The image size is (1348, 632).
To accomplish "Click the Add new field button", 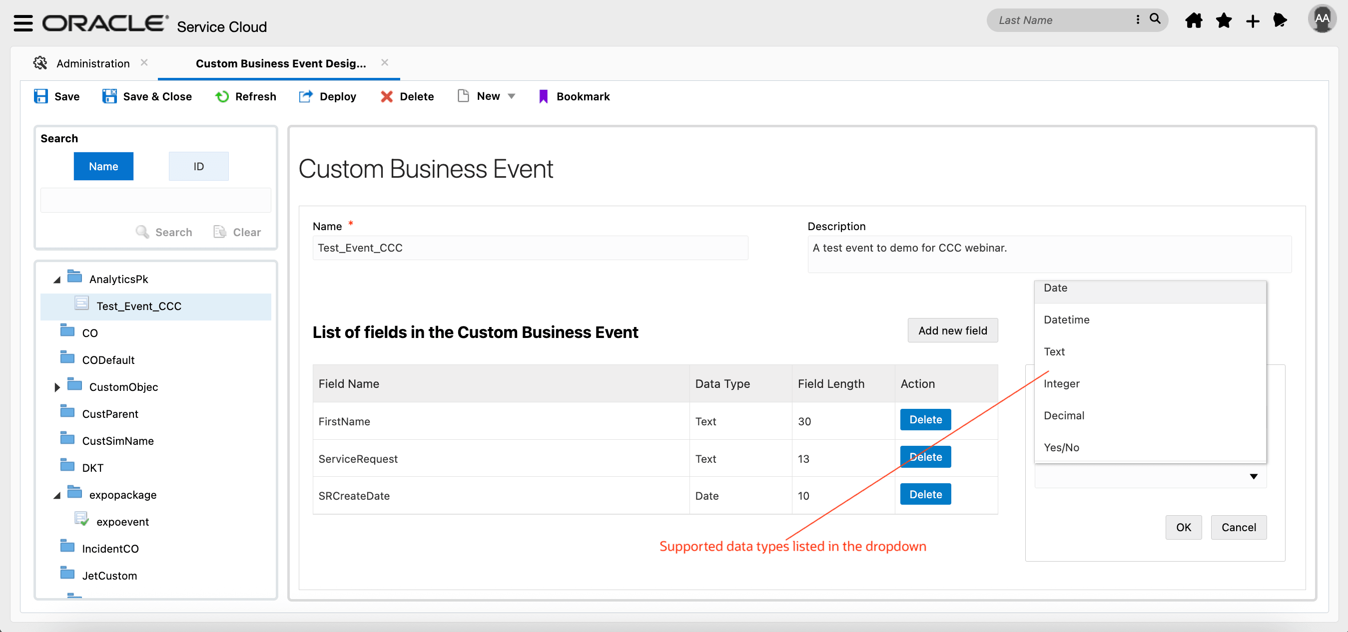I will (x=952, y=330).
